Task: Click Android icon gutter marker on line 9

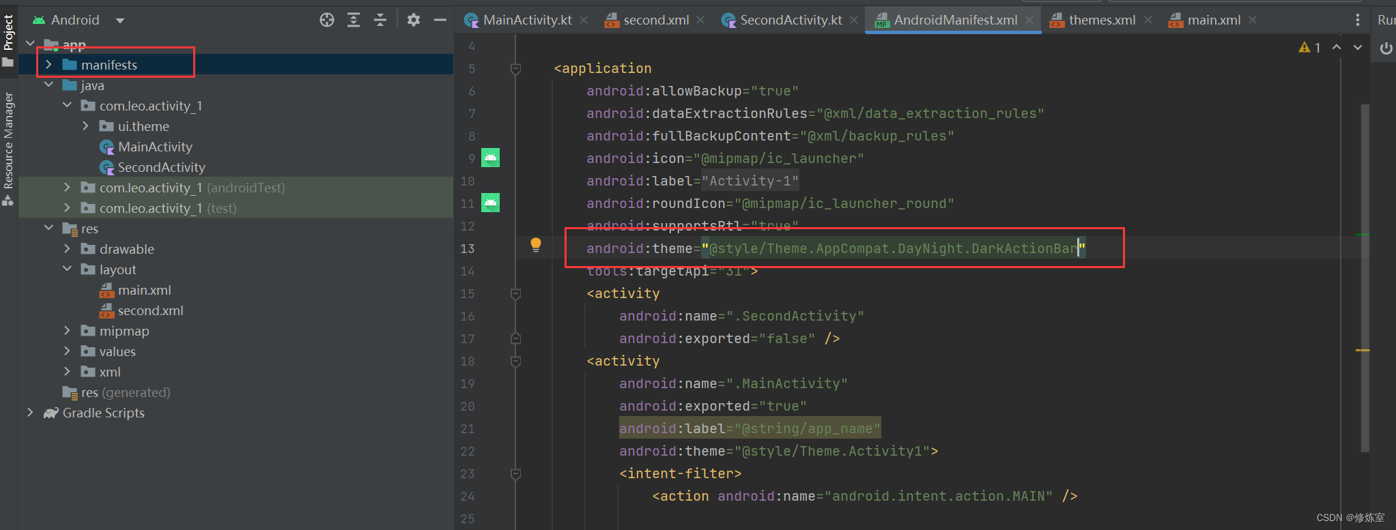Action: click(x=490, y=158)
